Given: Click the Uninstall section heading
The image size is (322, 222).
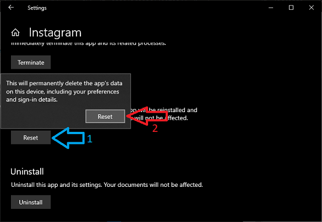Looking at the screenshot, I should click(x=27, y=171).
